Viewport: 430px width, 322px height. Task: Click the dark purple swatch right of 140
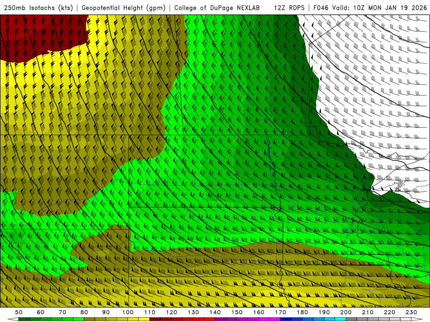point(221,319)
